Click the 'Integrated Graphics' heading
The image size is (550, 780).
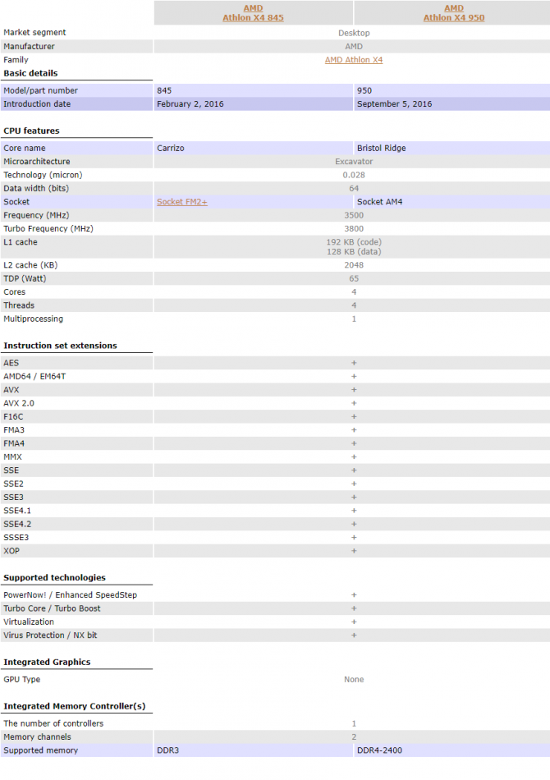47,662
